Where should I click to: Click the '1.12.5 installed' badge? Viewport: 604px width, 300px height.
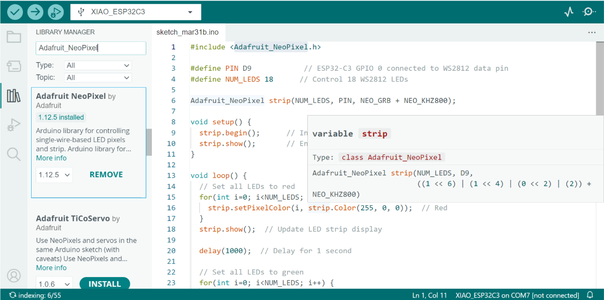[61, 117]
